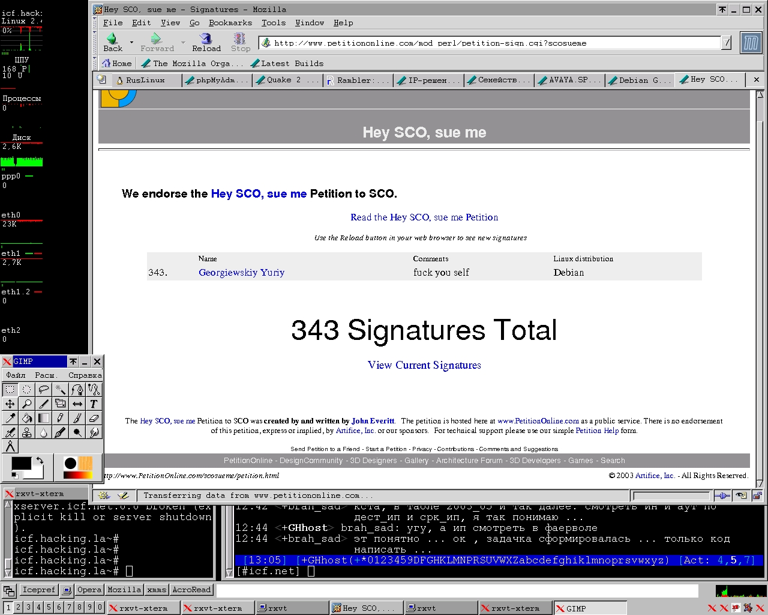Open the GIMP active pattern selector
This screenshot has height=615, width=768.
pyautogui.click(x=86, y=463)
